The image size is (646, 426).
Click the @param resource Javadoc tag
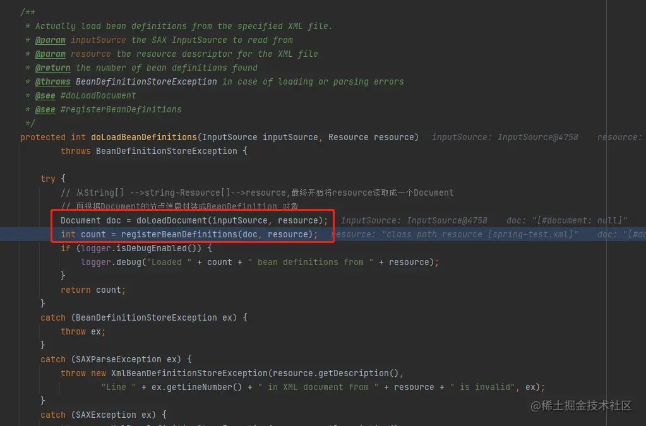(73, 54)
